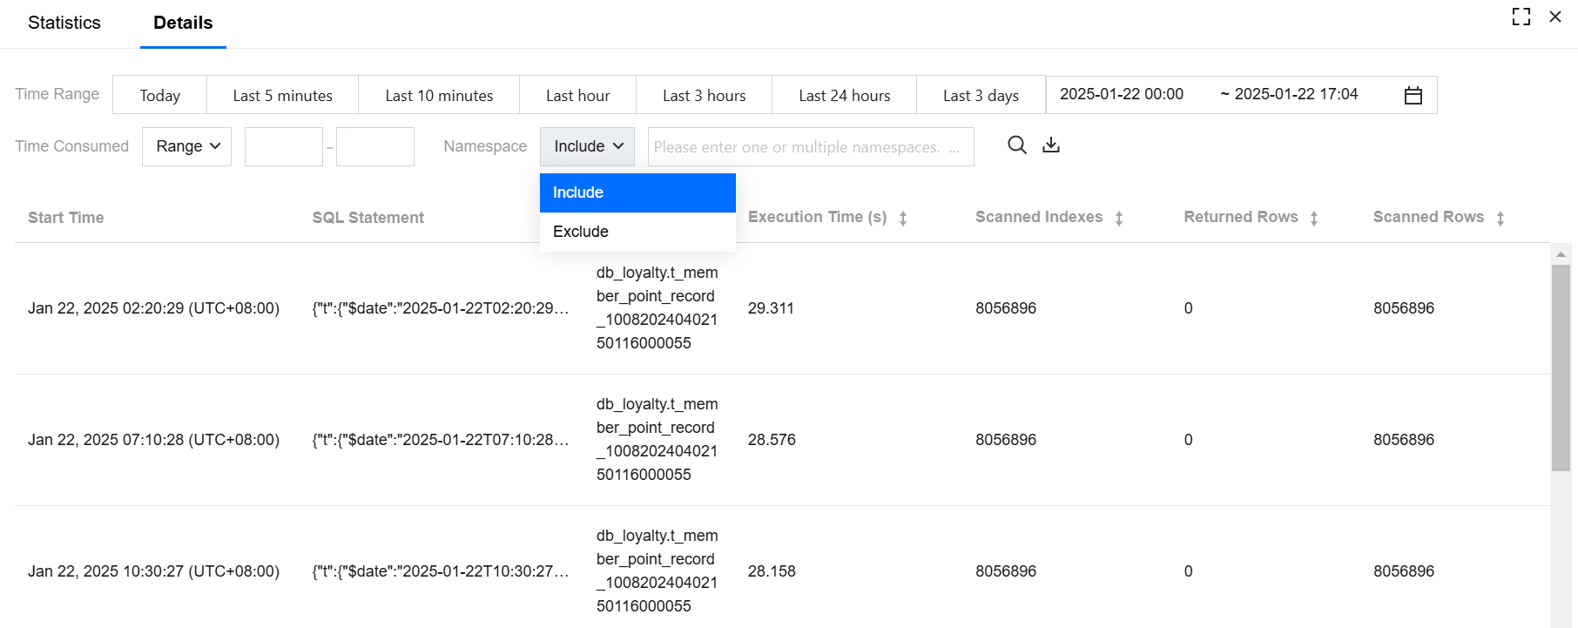Image resolution: width=1578 pixels, height=628 pixels.
Task: Sort by Returned Rows column arrows
Action: (1314, 219)
